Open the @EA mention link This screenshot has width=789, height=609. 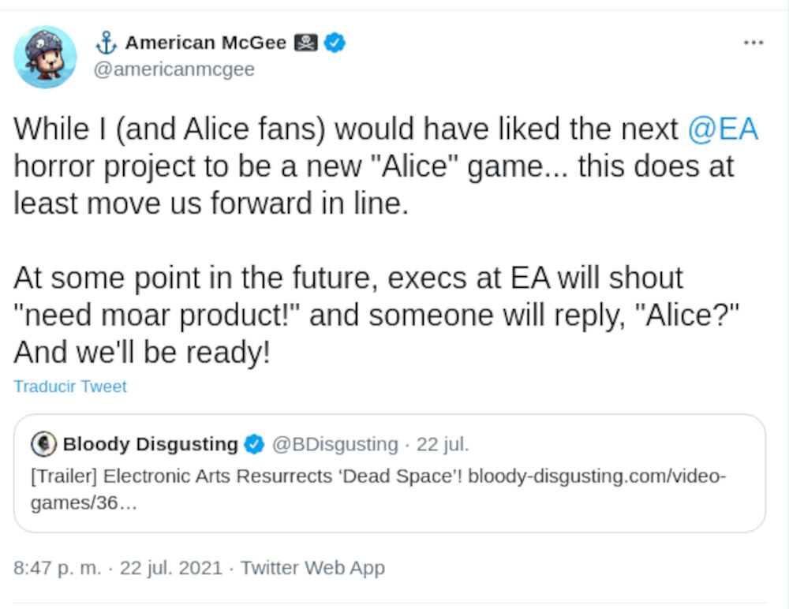tap(723, 129)
